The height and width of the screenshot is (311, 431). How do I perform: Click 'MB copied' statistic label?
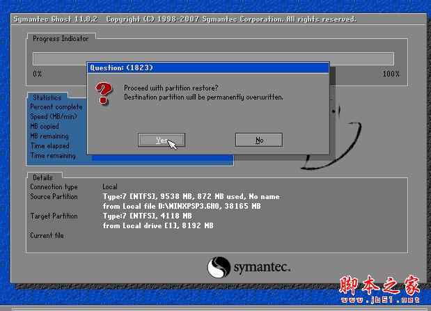(45, 127)
